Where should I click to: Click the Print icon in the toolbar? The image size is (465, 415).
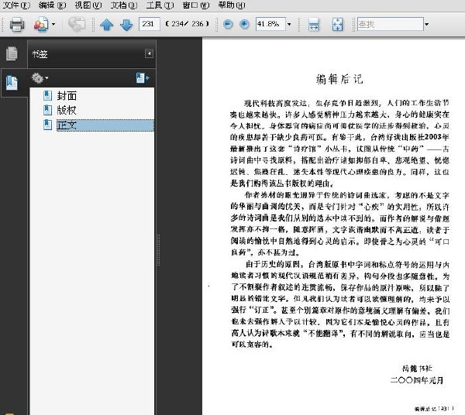point(17,24)
